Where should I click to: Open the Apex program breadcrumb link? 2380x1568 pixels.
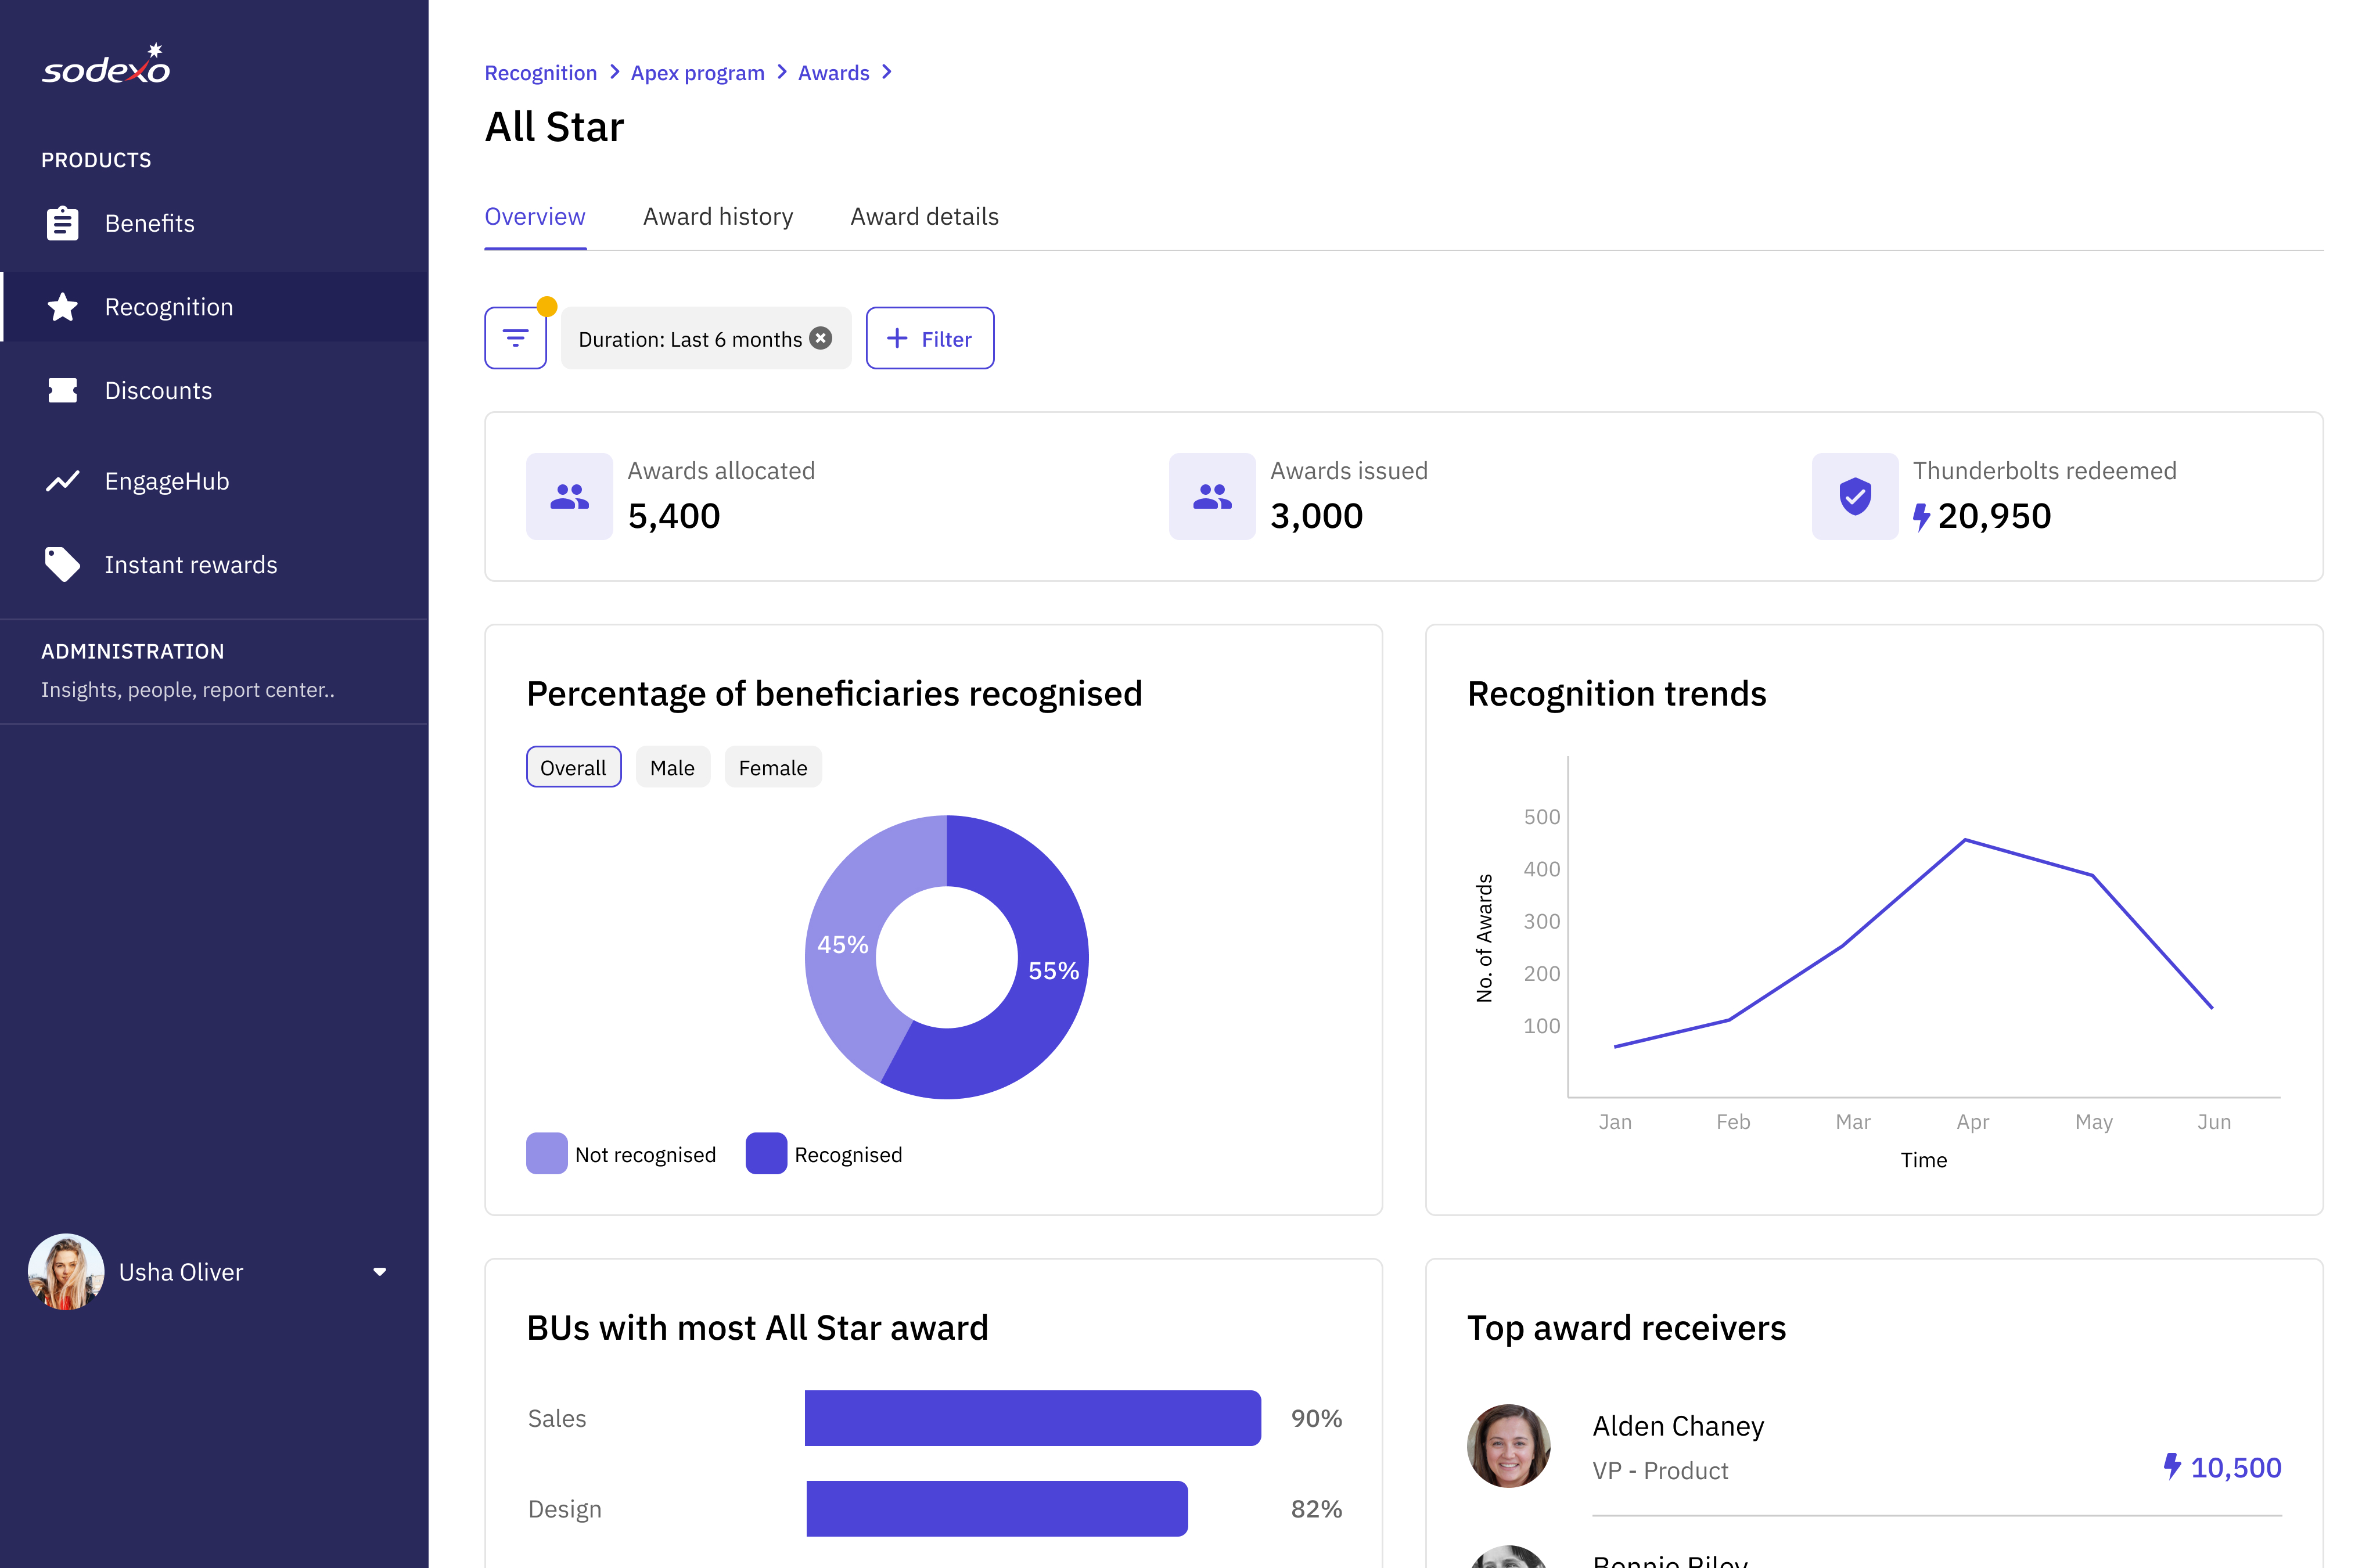coord(697,73)
